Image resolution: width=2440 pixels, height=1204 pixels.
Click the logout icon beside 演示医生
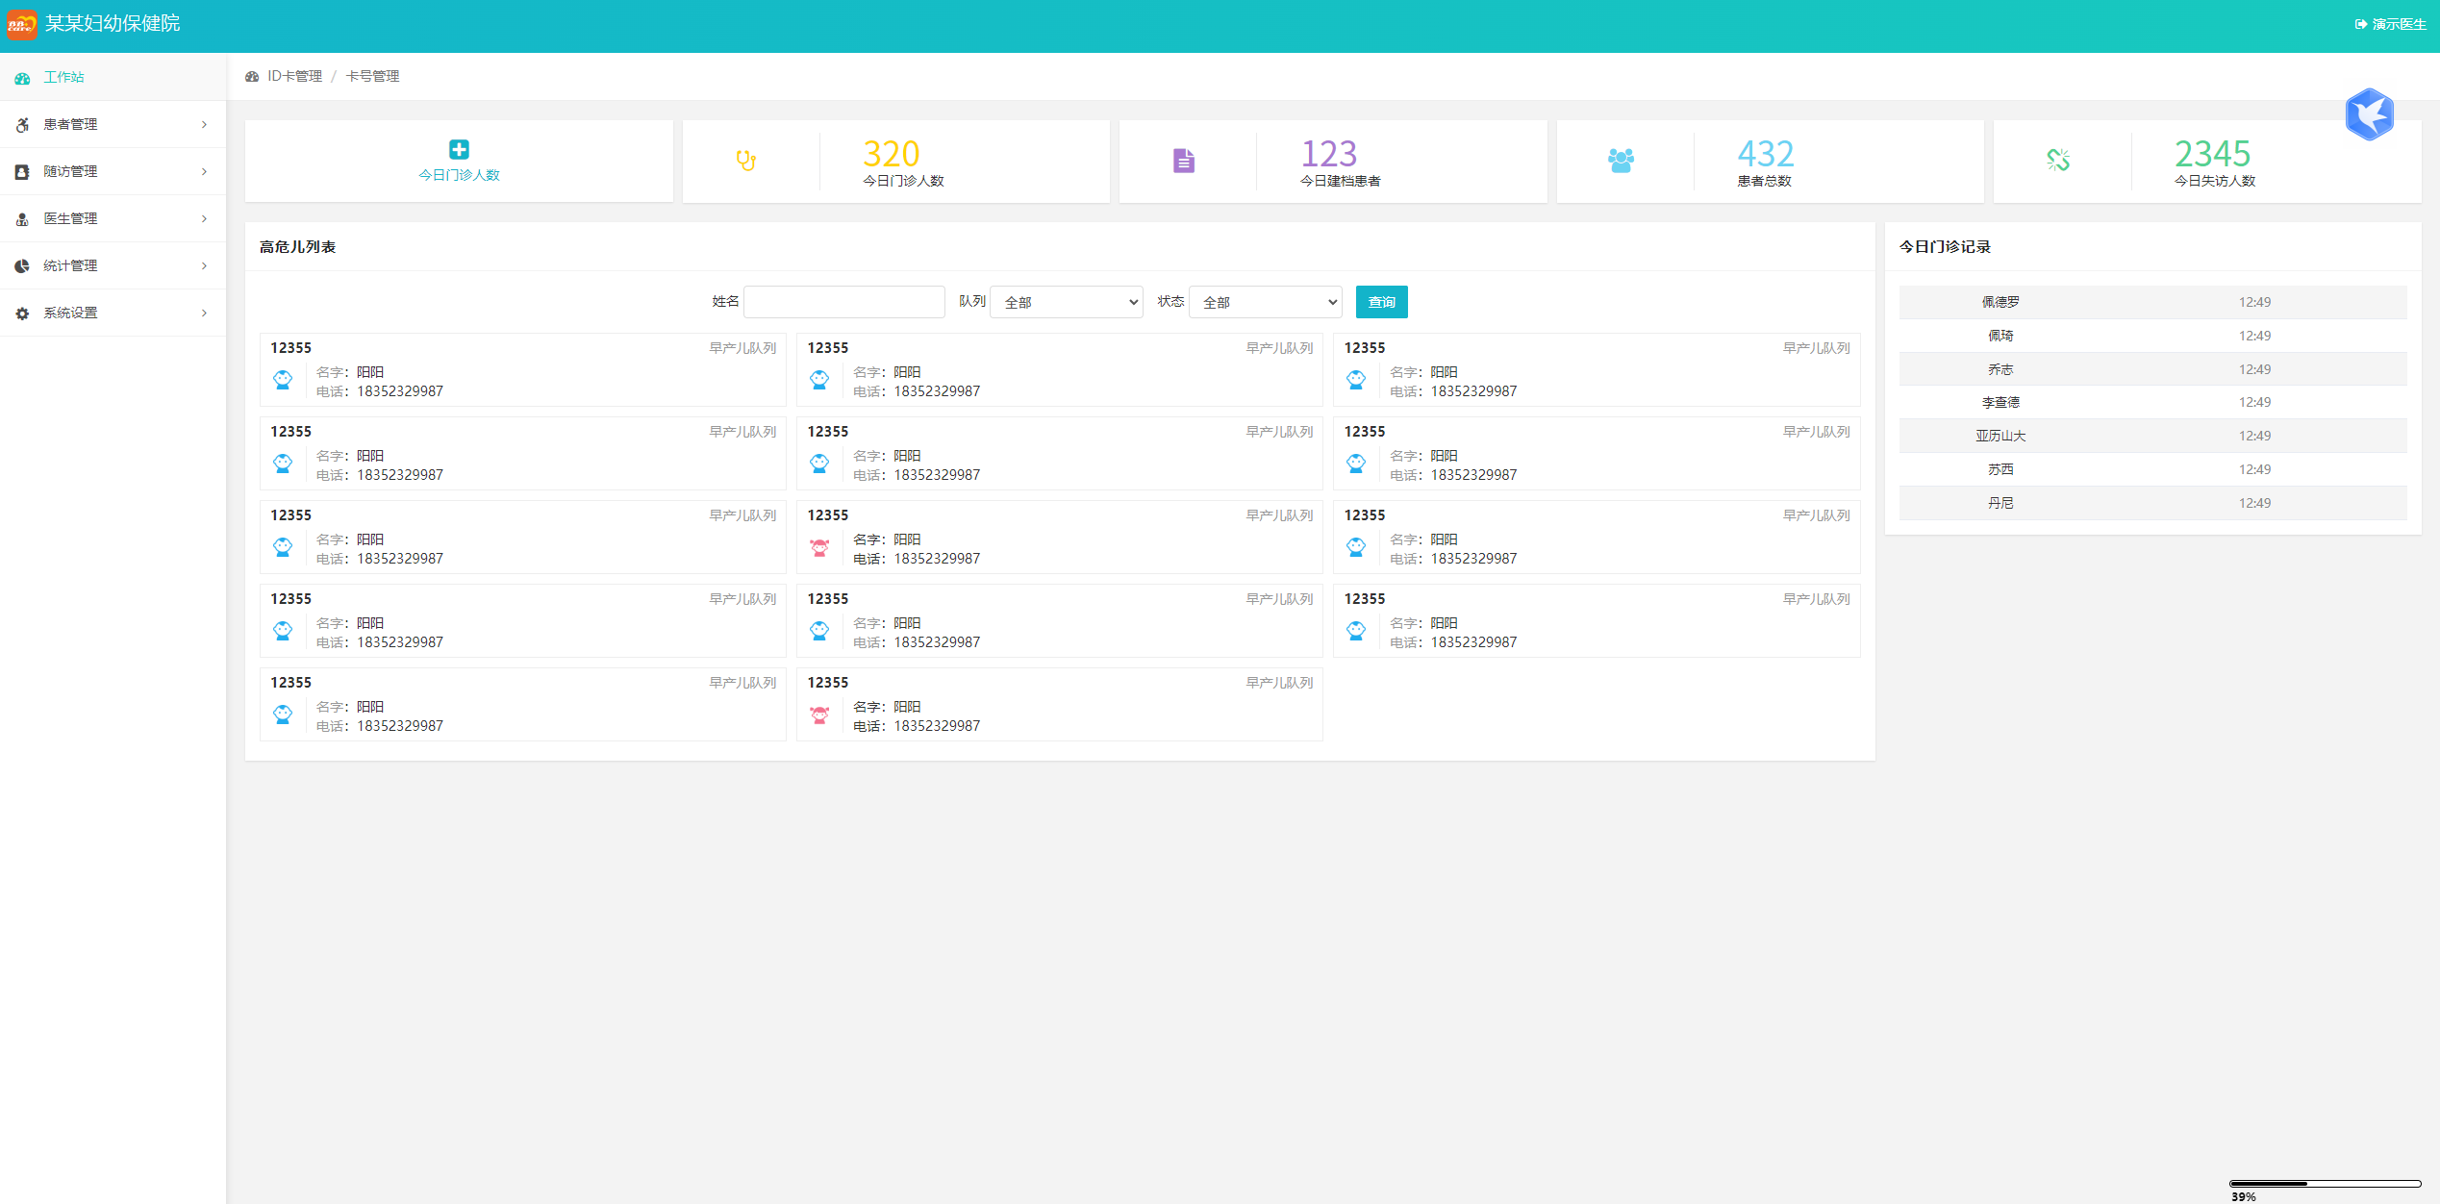click(2360, 24)
